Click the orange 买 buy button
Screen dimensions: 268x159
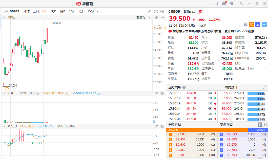click(251, 25)
